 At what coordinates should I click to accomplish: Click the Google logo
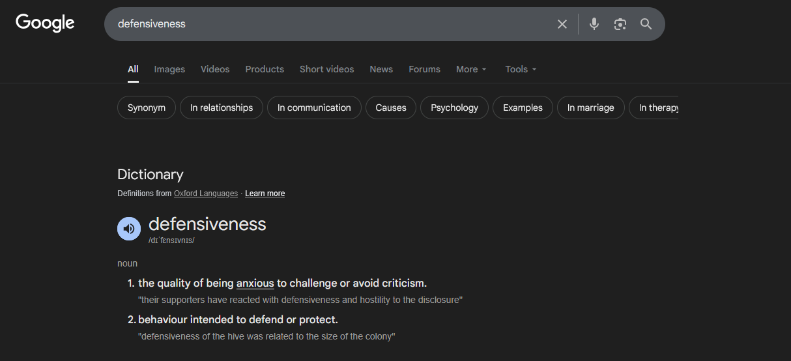[x=45, y=23]
